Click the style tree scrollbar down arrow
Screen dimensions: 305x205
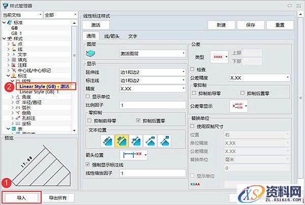(74, 130)
